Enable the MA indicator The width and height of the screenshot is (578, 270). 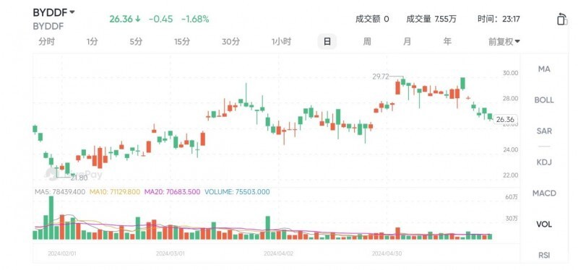544,69
